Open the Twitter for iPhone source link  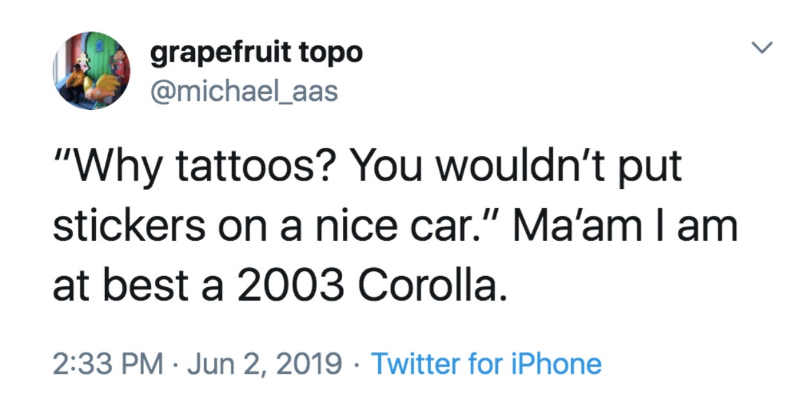click(486, 364)
